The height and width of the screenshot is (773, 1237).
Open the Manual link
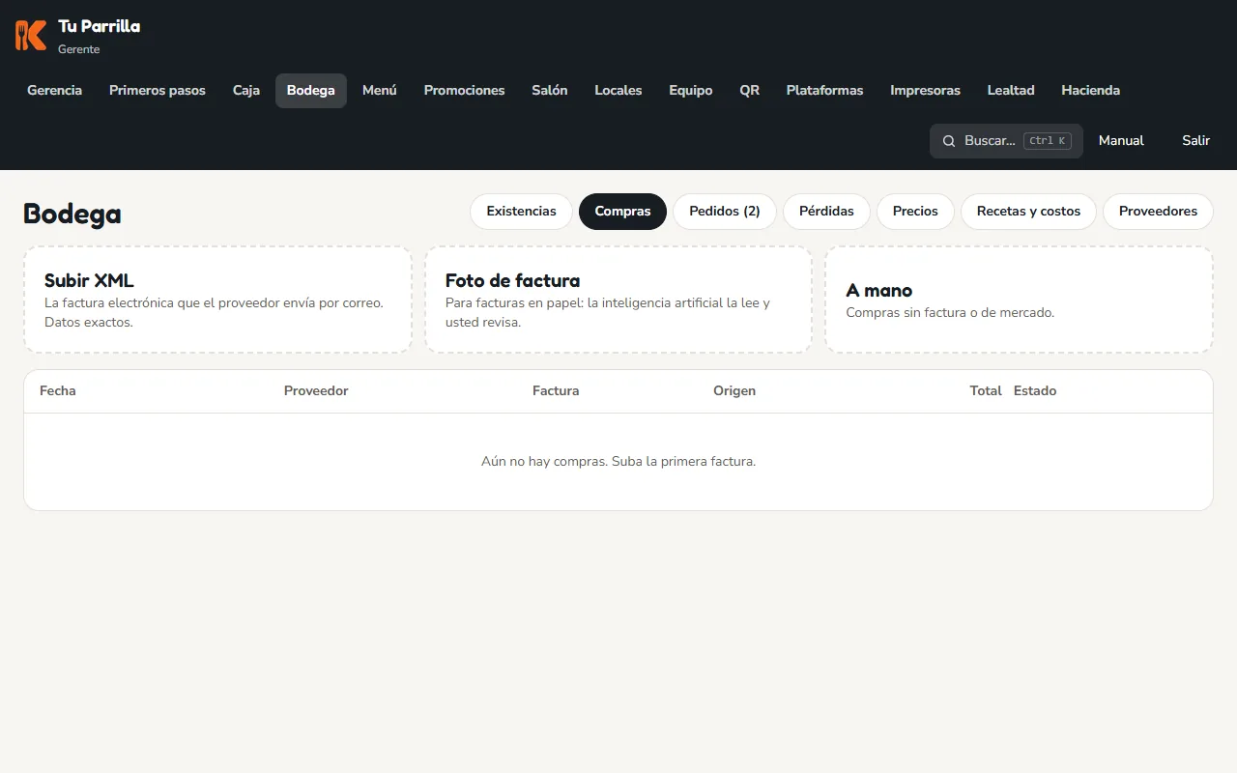(1121, 141)
